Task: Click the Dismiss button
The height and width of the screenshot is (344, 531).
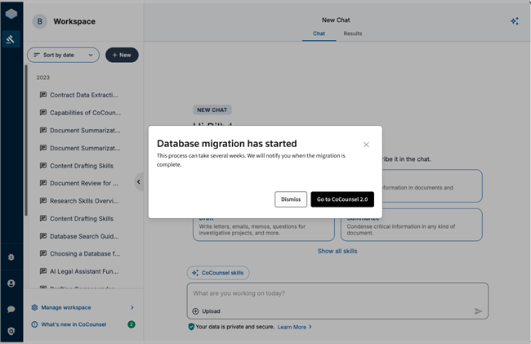Action: [x=291, y=199]
